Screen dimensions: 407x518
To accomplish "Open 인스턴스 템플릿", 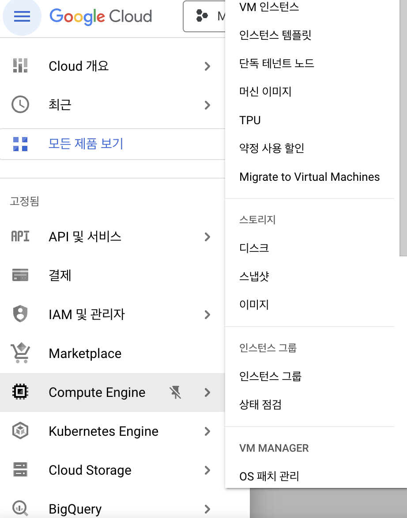I will 275,35.
